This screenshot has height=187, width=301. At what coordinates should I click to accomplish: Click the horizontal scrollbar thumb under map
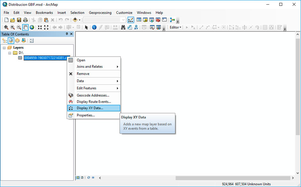[233, 178]
